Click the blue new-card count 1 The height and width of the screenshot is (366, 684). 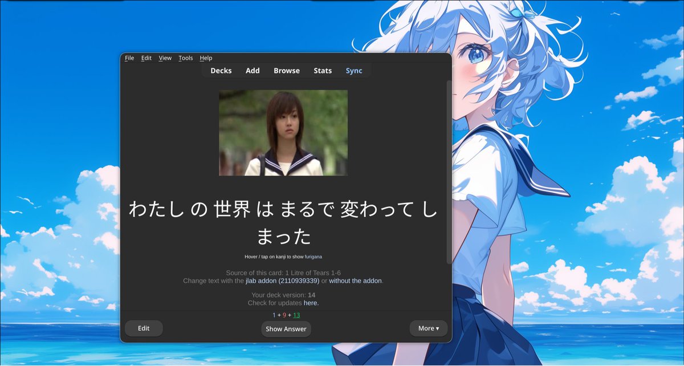click(274, 315)
